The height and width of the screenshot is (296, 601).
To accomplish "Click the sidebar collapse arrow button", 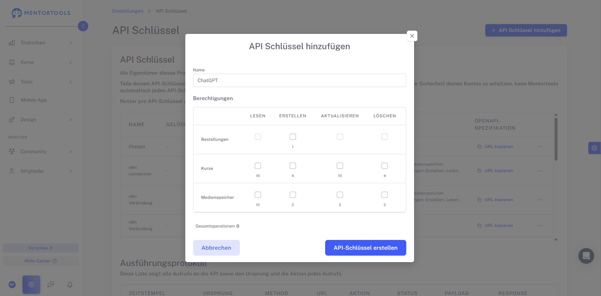I will [83, 26].
